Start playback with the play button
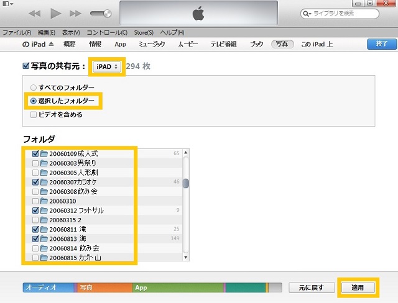Viewport: 398px width, 303px height. (55, 14)
